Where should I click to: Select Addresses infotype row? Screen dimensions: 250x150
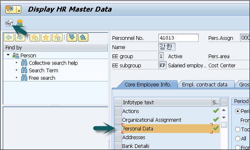167,137
